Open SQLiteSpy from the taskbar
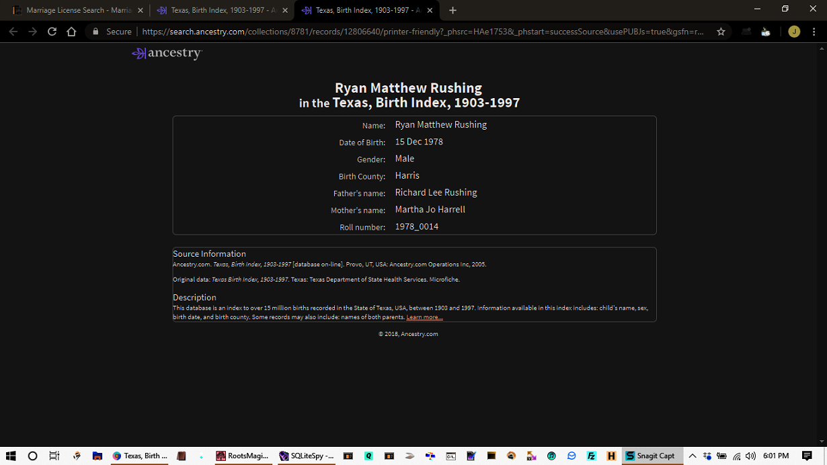The width and height of the screenshot is (827, 465). [307, 456]
